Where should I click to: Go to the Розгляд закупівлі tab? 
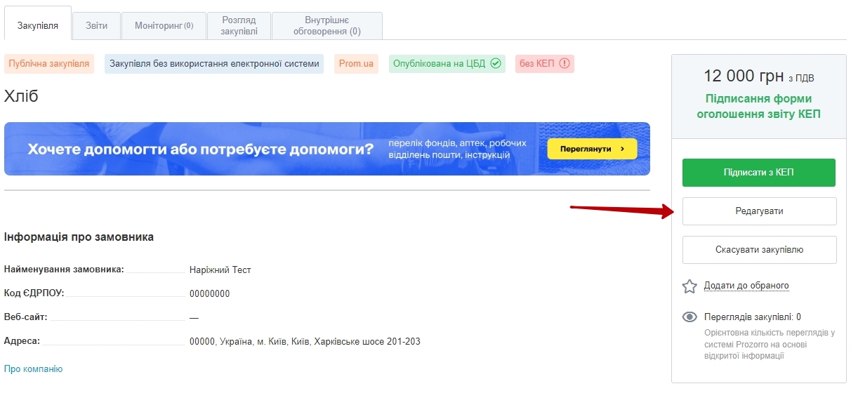pyautogui.click(x=239, y=26)
